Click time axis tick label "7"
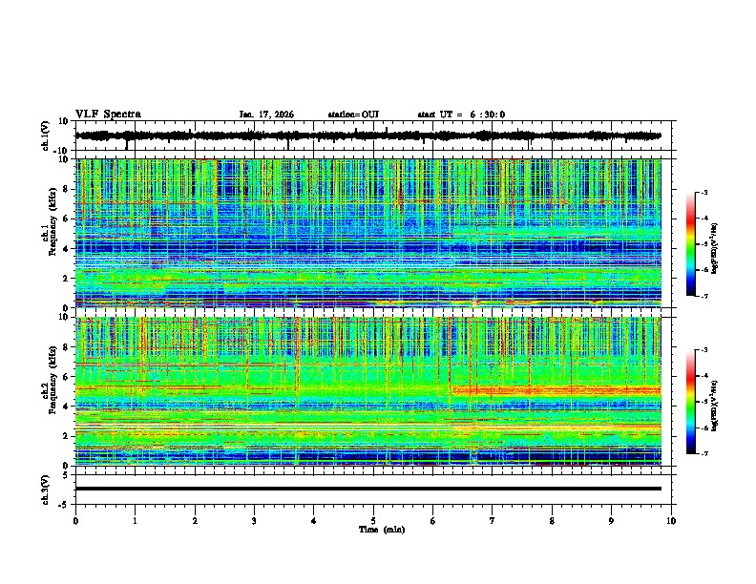Viewport: 756px width, 584px height. click(x=493, y=521)
